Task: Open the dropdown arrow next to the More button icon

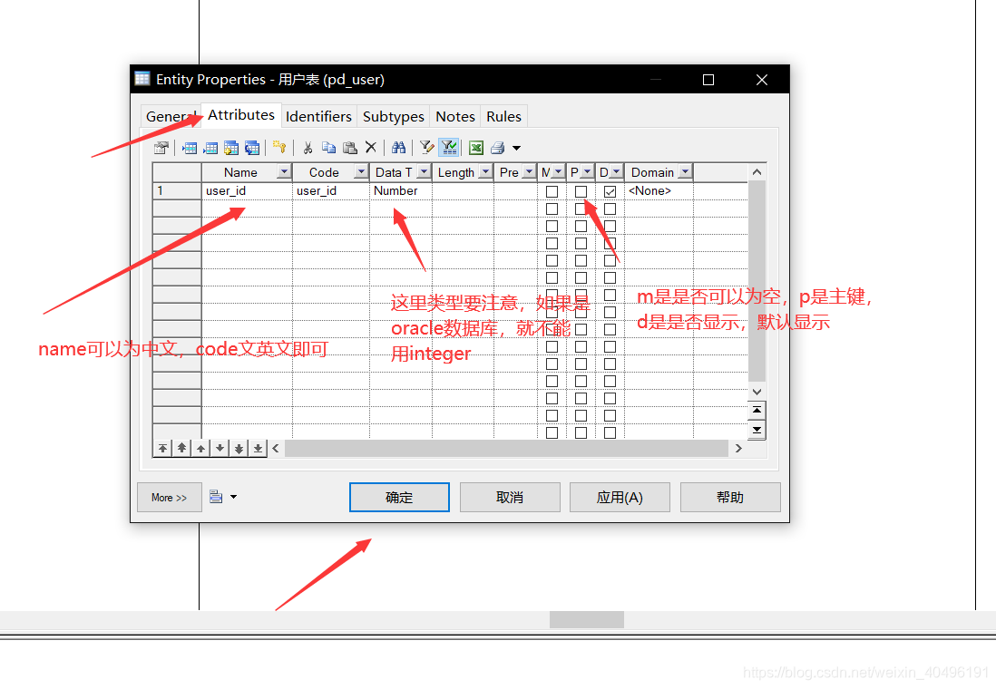Action: point(234,497)
